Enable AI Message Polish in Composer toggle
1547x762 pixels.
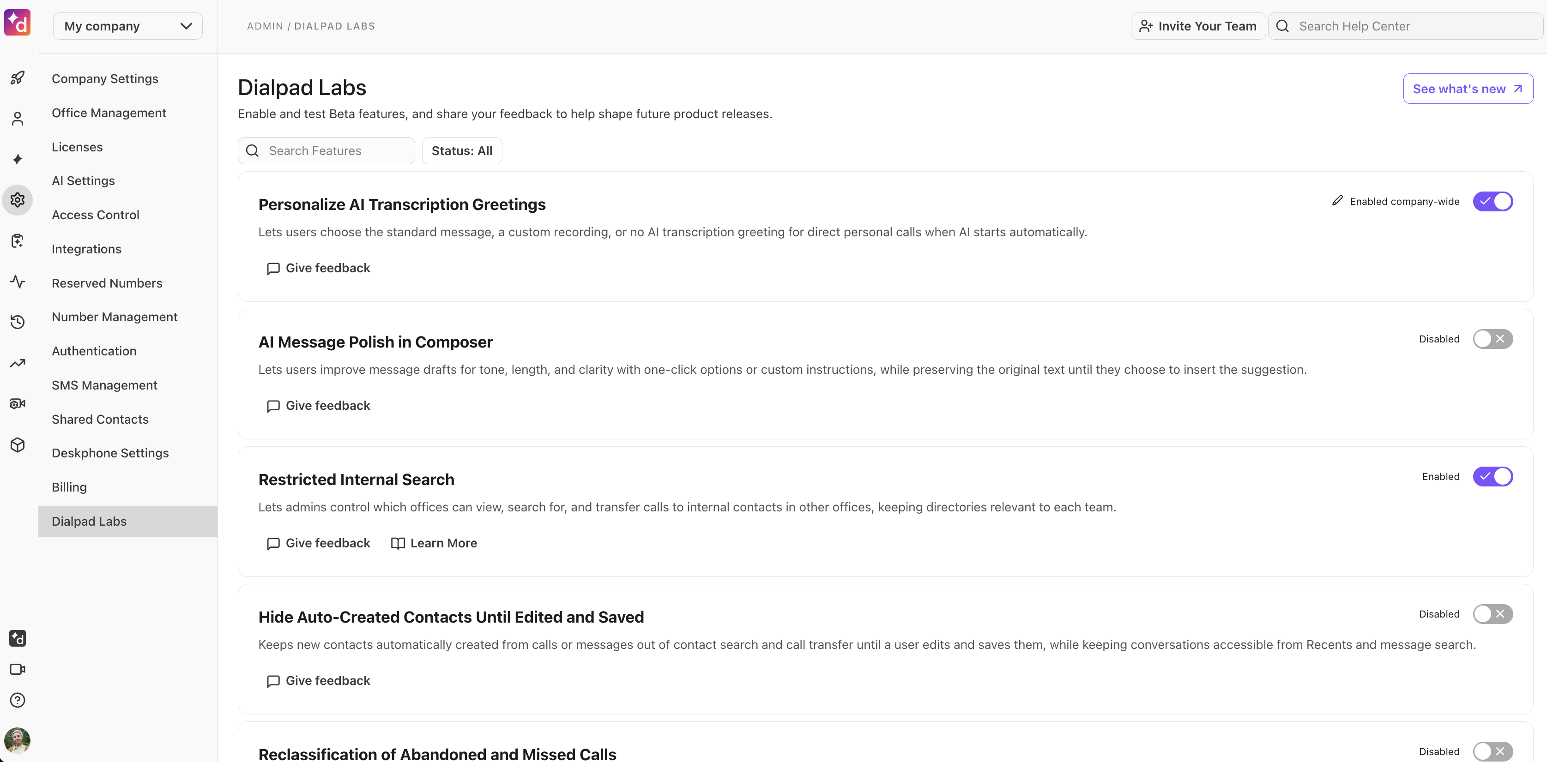[x=1493, y=339]
